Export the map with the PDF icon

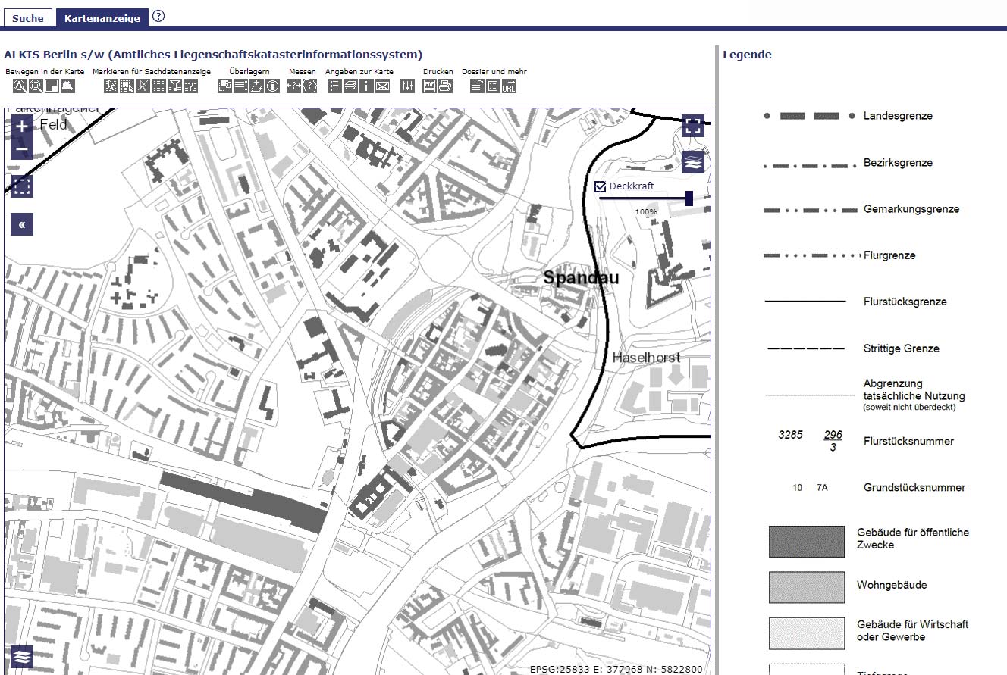(429, 86)
